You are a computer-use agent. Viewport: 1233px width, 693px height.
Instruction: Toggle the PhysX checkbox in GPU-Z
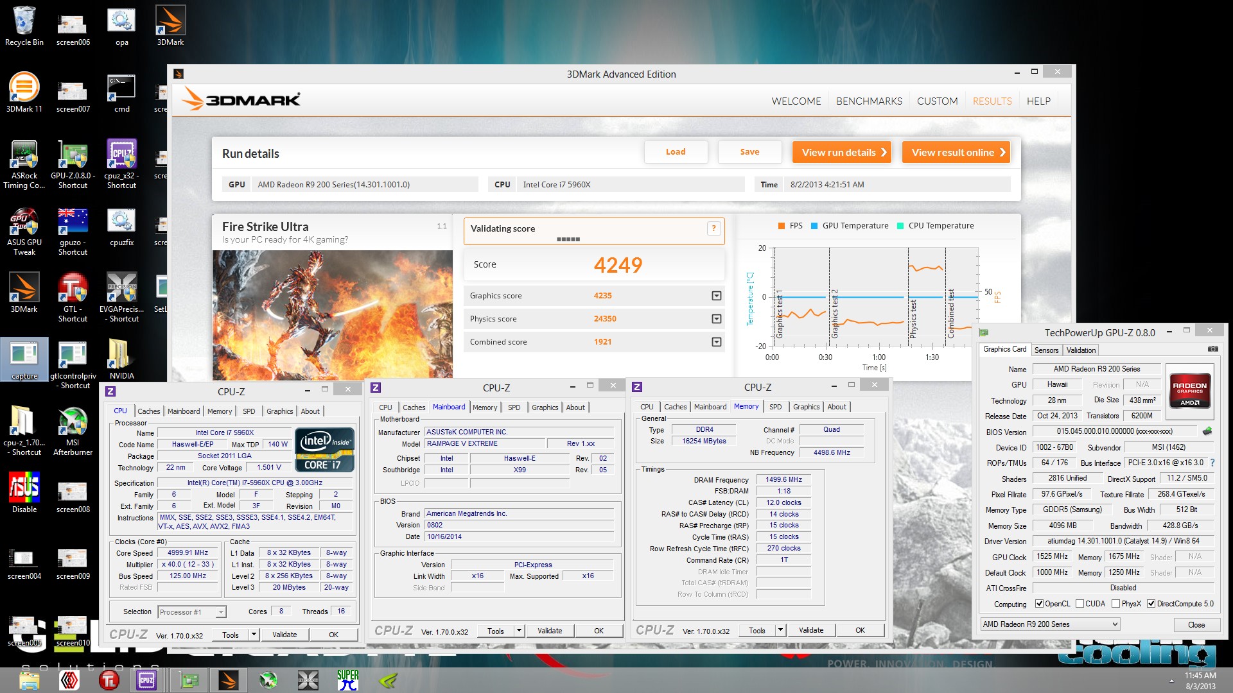coord(1116,604)
